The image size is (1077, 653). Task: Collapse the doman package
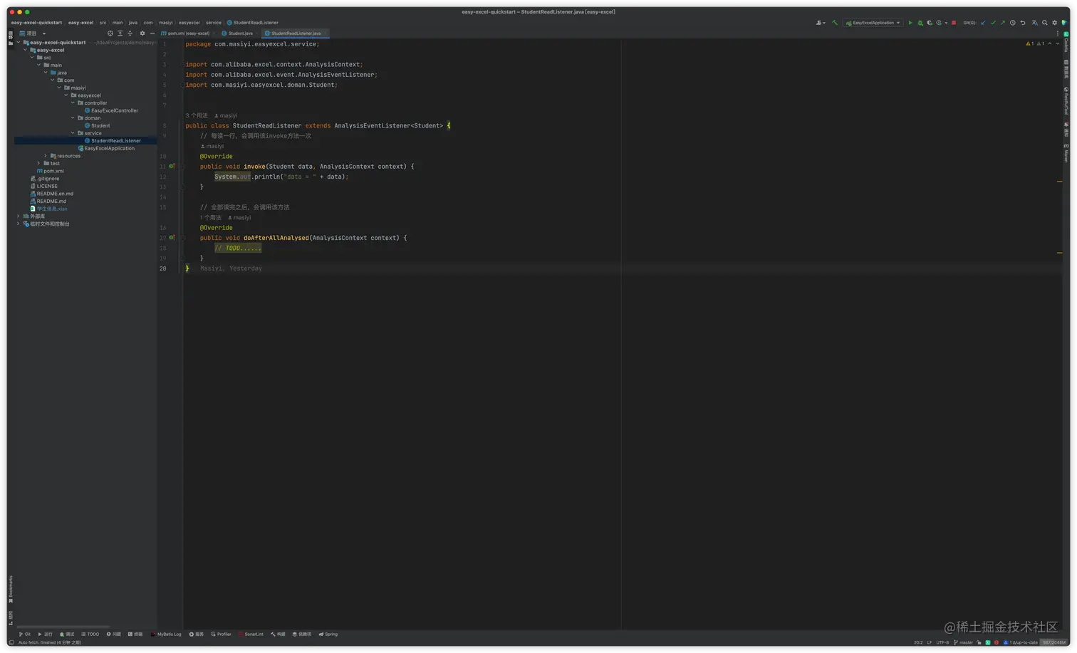[x=73, y=118]
